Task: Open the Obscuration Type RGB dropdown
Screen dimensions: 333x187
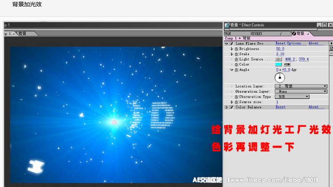Action: click(292, 97)
